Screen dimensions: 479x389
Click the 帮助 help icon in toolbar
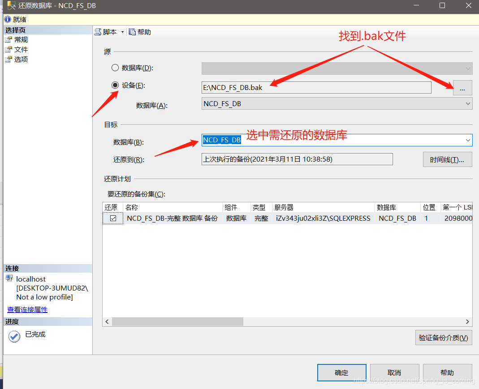(x=132, y=32)
